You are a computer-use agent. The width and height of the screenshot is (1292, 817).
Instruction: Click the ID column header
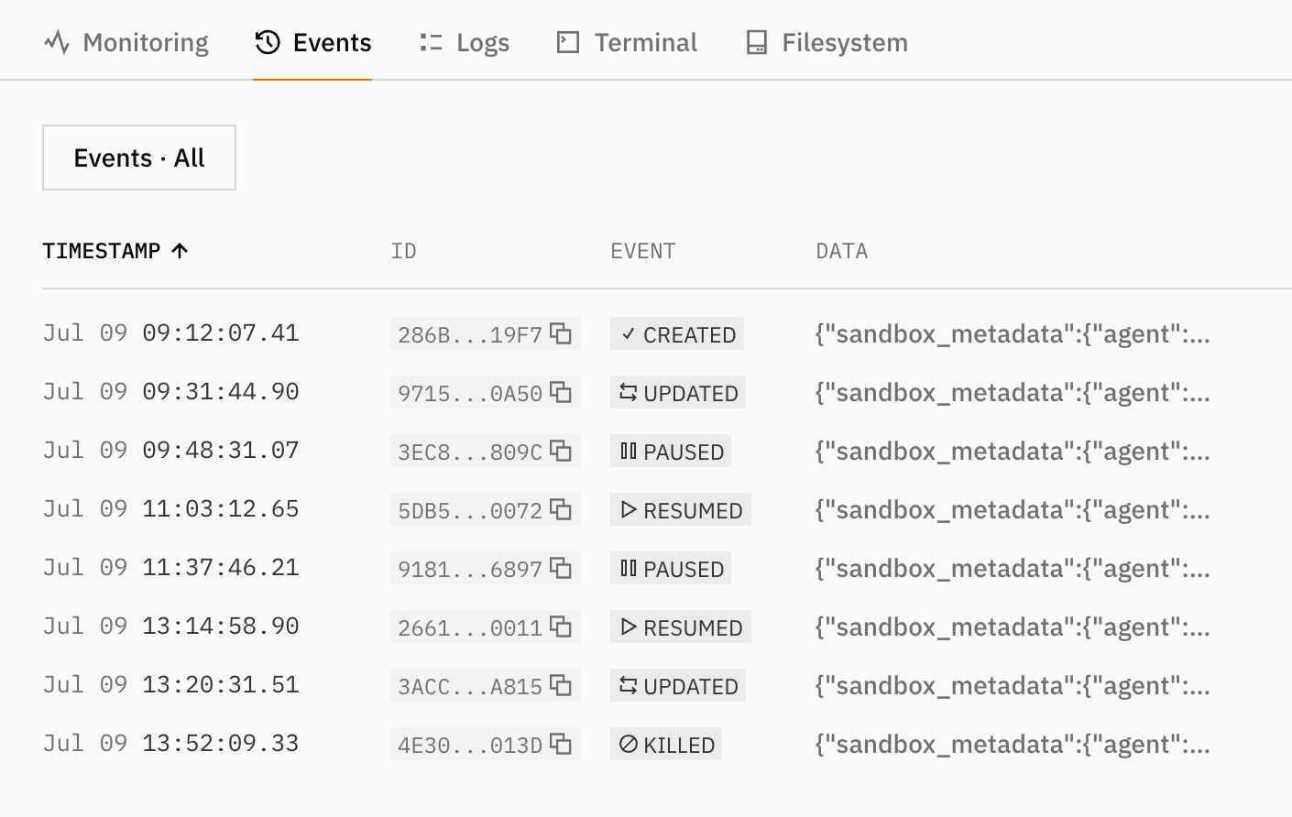(403, 251)
